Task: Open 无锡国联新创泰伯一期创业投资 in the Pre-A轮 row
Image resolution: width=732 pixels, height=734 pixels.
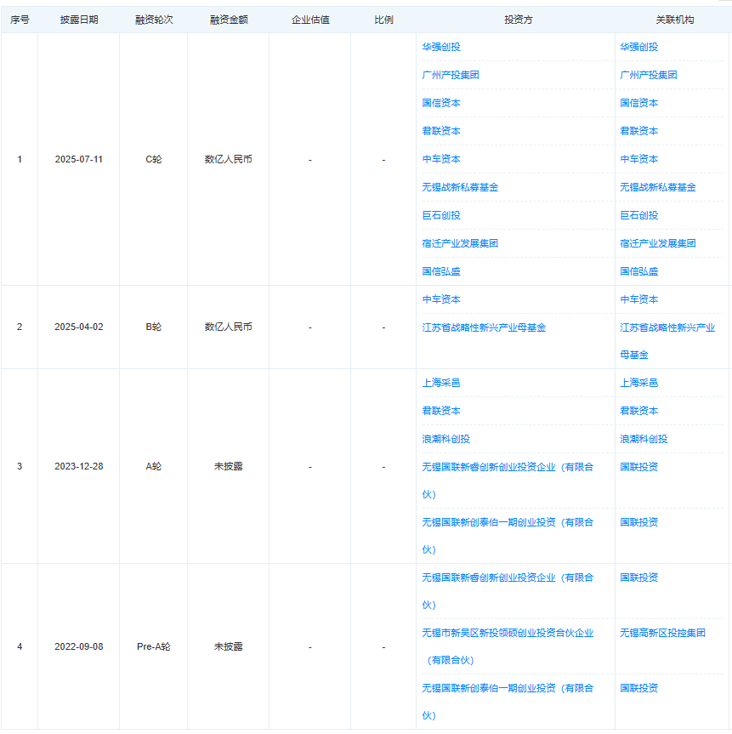Action: 508,701
